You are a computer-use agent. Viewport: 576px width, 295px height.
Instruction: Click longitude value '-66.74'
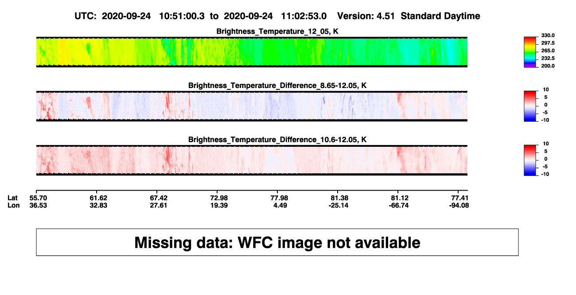pos(398,205)
